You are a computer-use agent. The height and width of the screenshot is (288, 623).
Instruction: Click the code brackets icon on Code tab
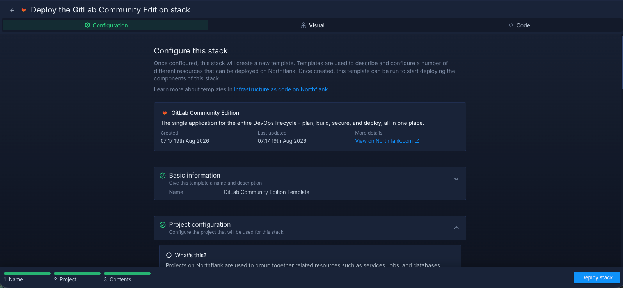pyautogui.click(x=511, y=25)
